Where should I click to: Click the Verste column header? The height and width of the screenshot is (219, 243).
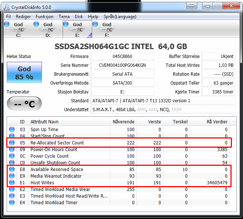[150, 122]
